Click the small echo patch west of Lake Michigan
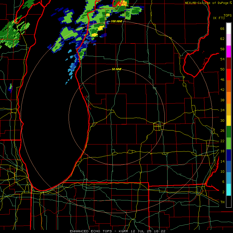 10,88
